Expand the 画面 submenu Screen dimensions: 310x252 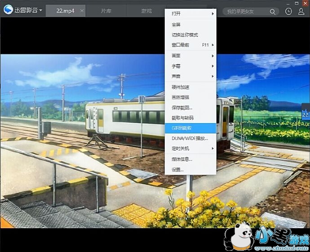(x=190, y=56)
